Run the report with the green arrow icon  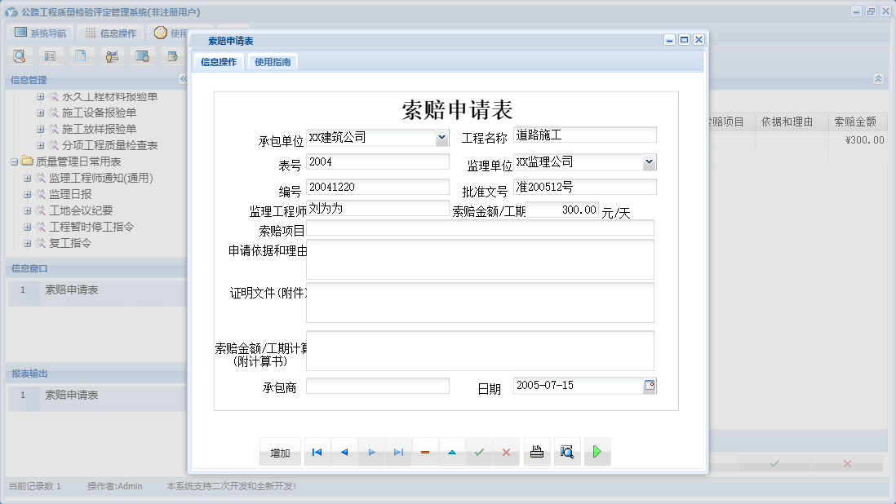[x=597, y=451]
